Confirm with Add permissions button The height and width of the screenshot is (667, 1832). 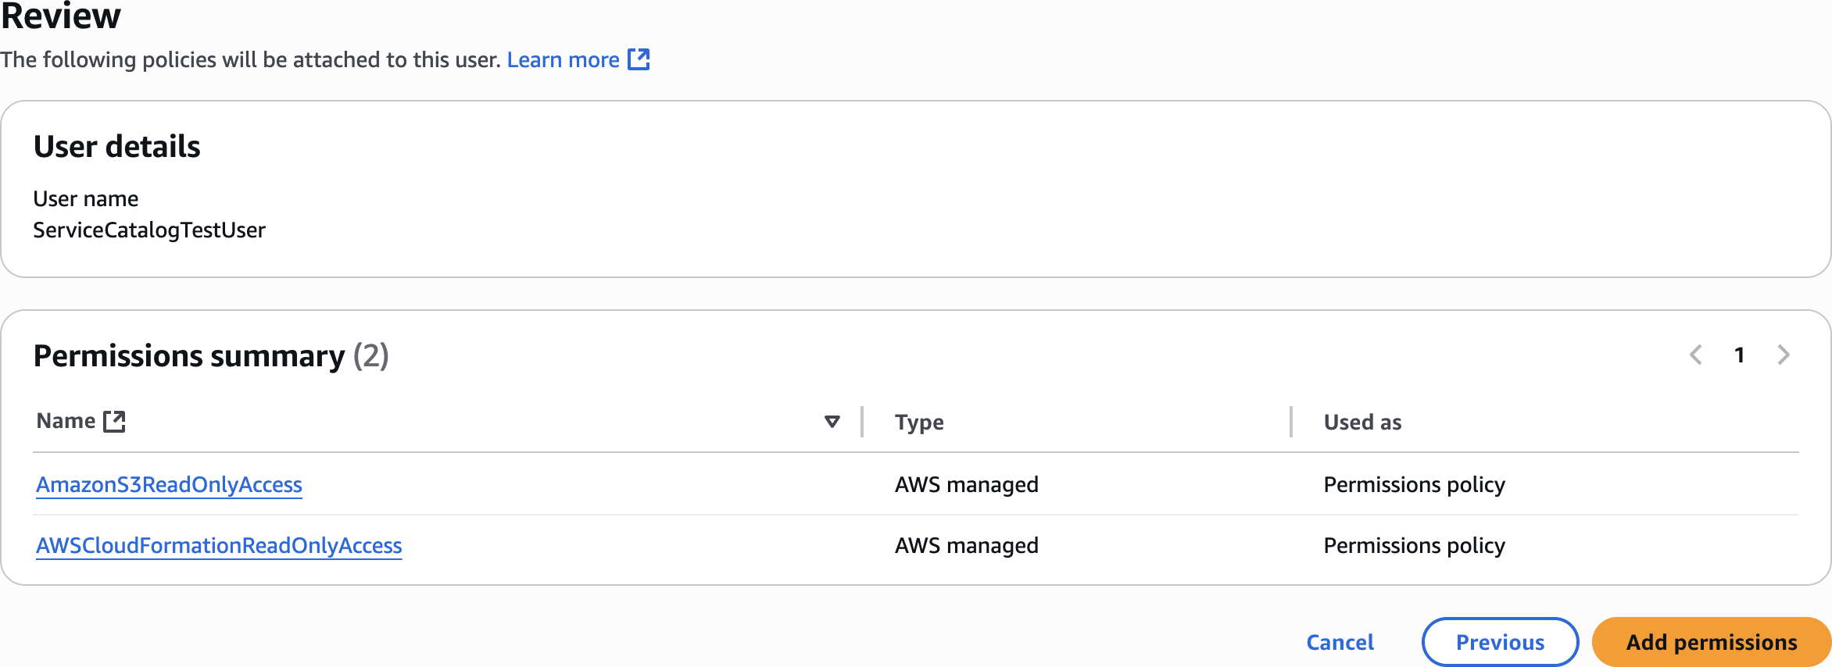(1712, 643)
